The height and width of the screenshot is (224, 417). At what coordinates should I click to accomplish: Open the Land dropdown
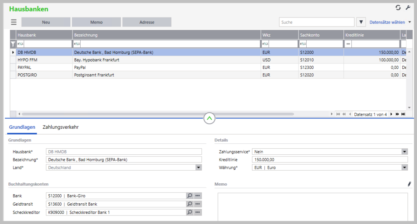pyautogui.click(x=198, y=167)
